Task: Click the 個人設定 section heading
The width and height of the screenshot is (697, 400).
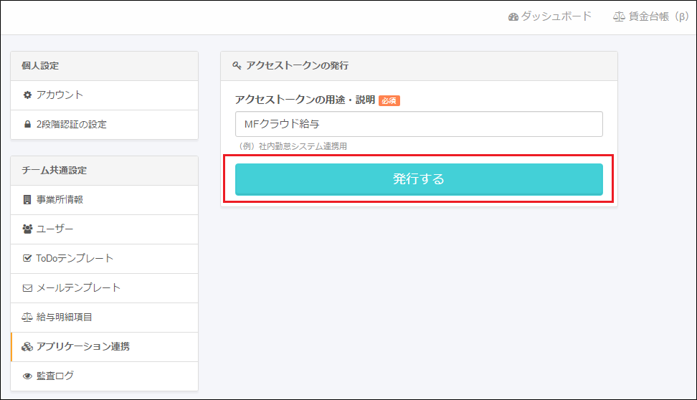Action: point(40,66)
